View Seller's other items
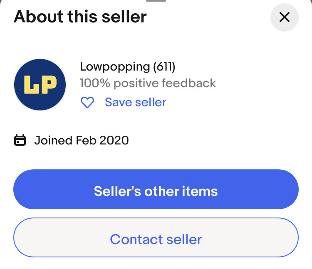Viewport: 312px width, 269px height. coord(156,191)
